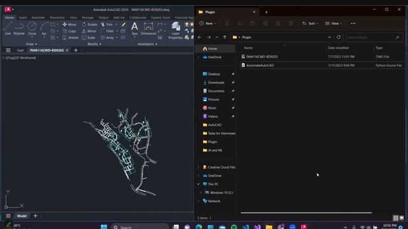Image resolution: width=408 pixels, height=229 pixels.
Task: Click the Fillet tool
Action: pyautogui.click(x=107, y=31)
